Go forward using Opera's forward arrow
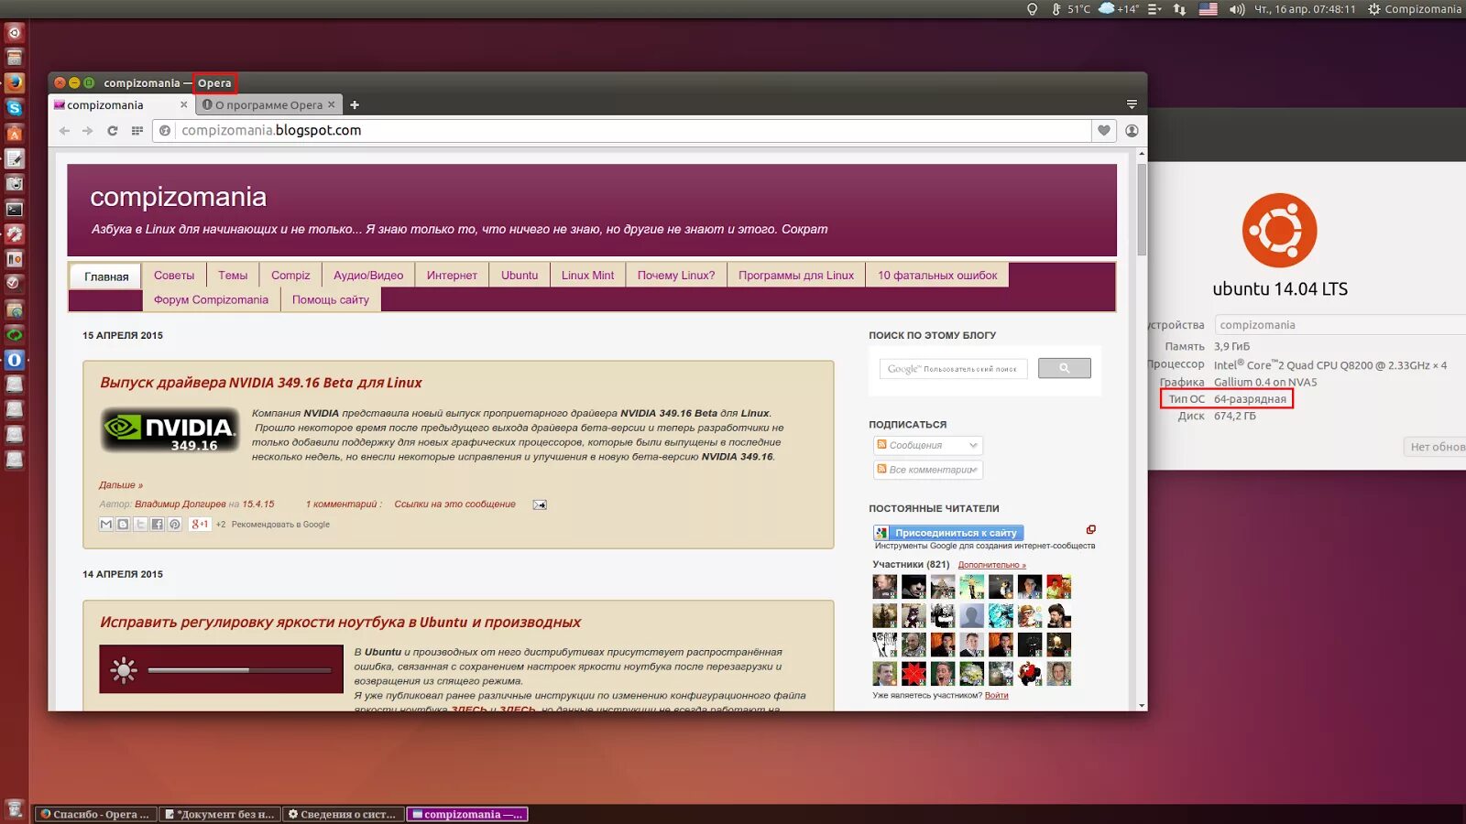Screen dimensions: 1466x824 pos(88,131)
